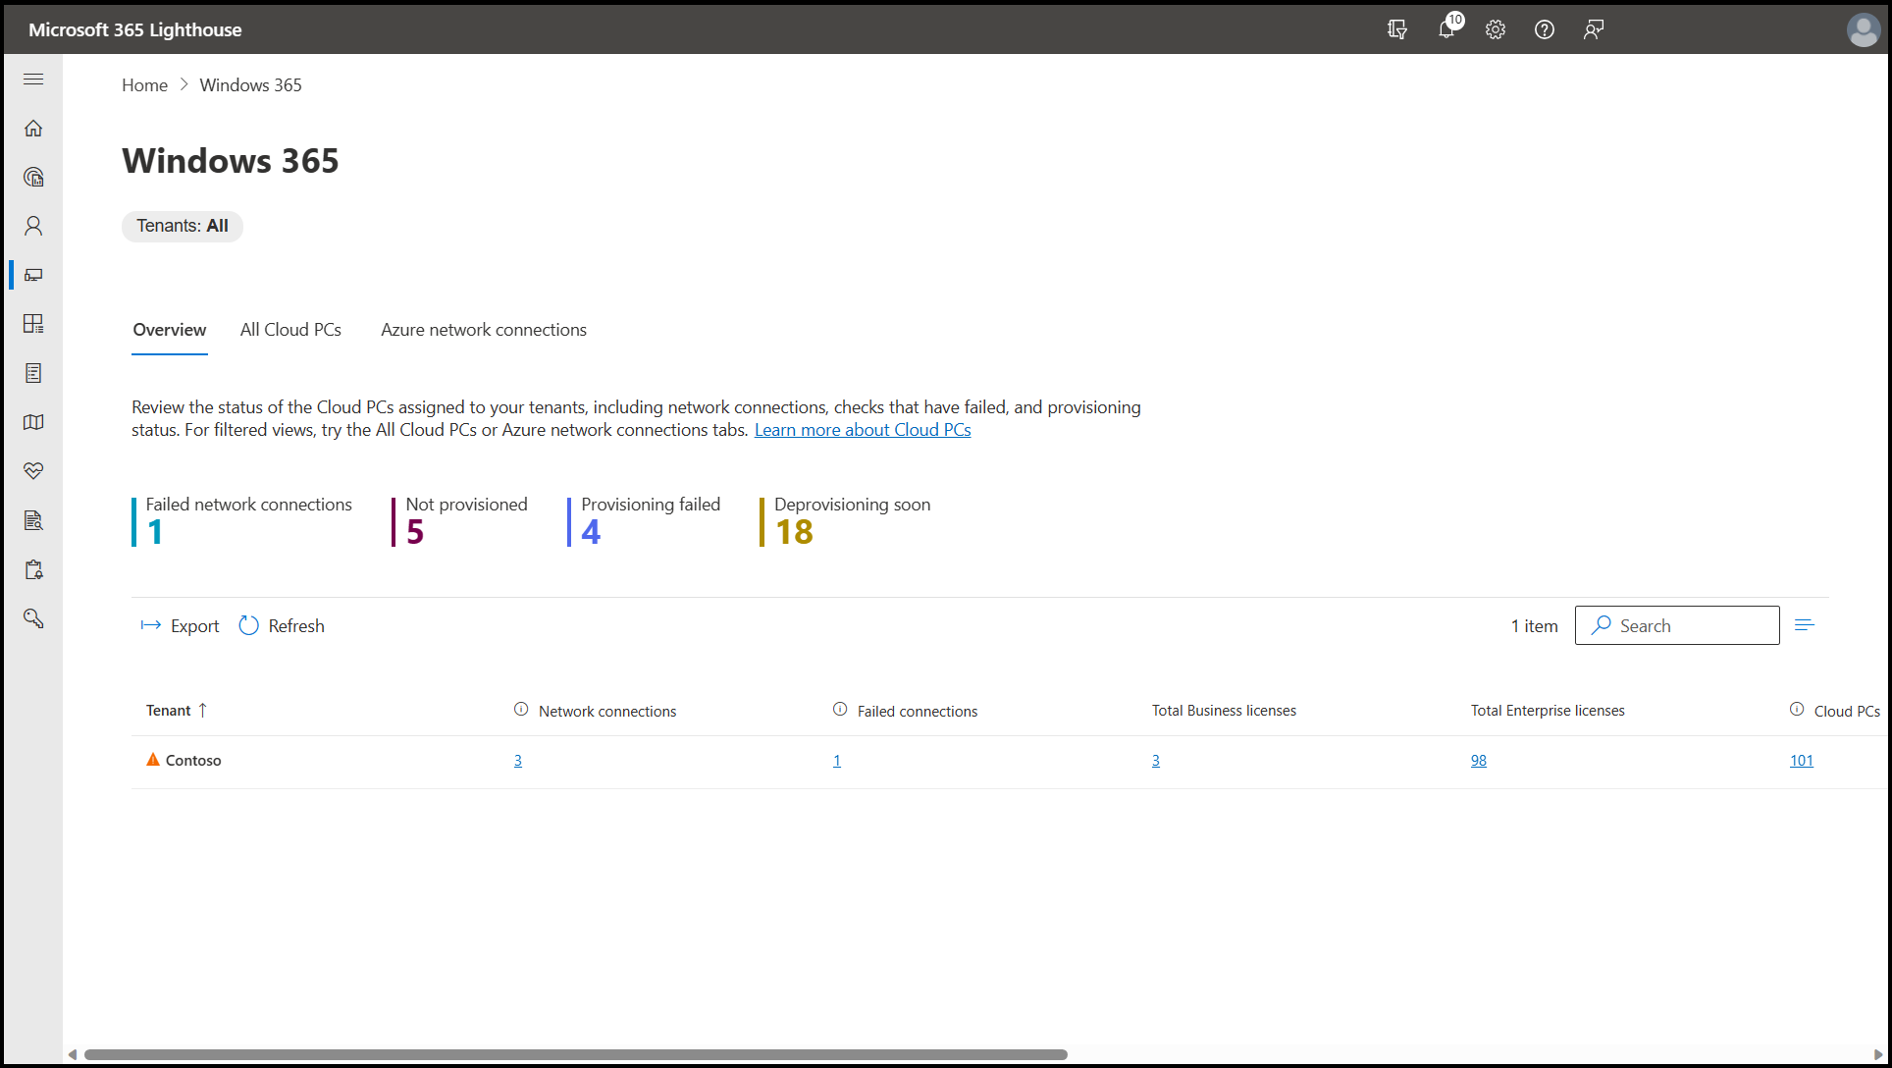Open the tenant filter notebook icon in header
This screenshot has height=1068, width=1892.
pos(1397,29)
